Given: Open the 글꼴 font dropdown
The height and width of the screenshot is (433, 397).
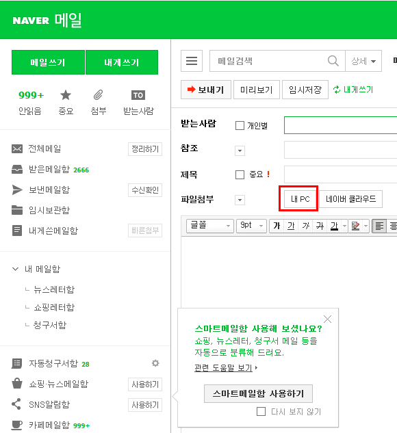Looking at the screenshot, I should click(210, 226).
